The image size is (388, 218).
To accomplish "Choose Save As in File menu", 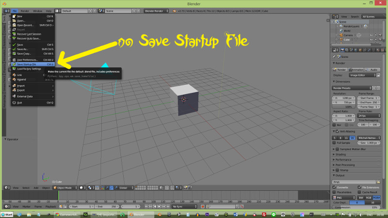I will click(33, 49).
